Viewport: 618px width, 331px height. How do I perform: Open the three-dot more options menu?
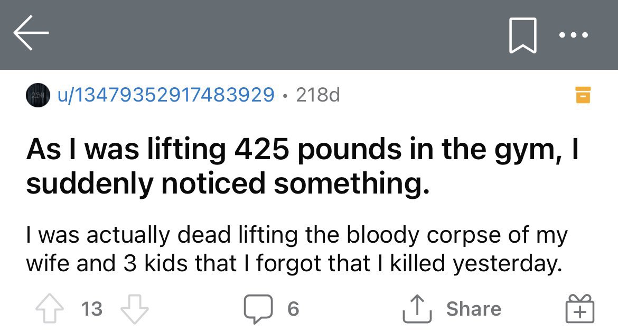pyautogui.click(x=573, y=35)
